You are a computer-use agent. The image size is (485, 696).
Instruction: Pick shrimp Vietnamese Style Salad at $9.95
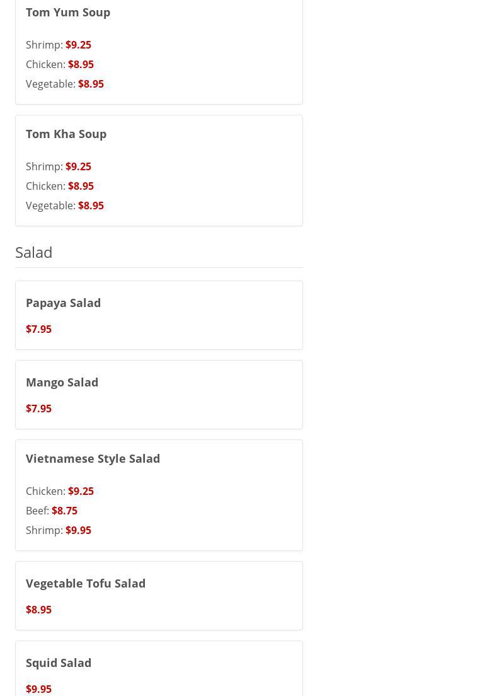[x=78, y=530]
